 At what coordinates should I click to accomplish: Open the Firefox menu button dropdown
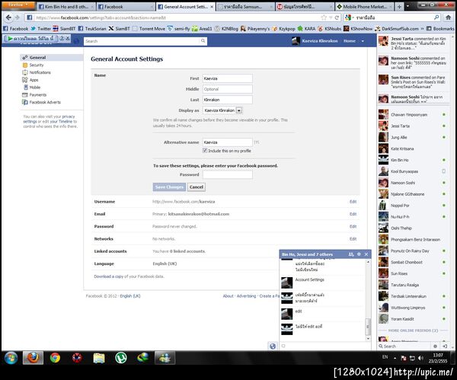pos(18,5)
